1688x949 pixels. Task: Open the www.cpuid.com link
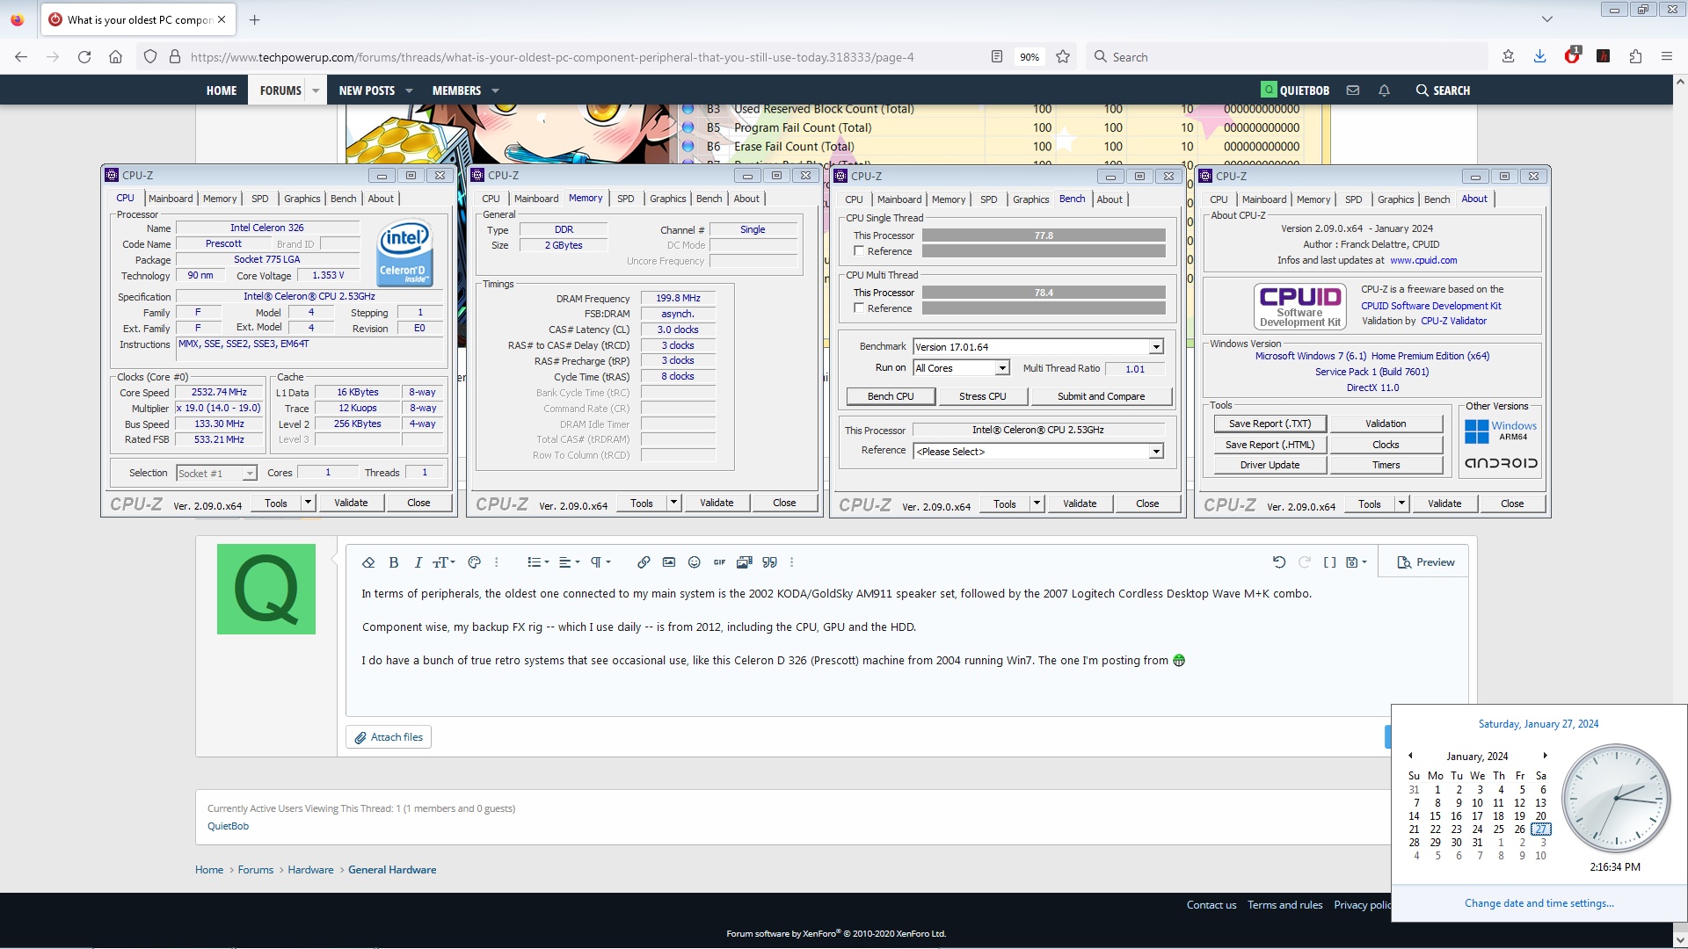tap(1423, 260)
